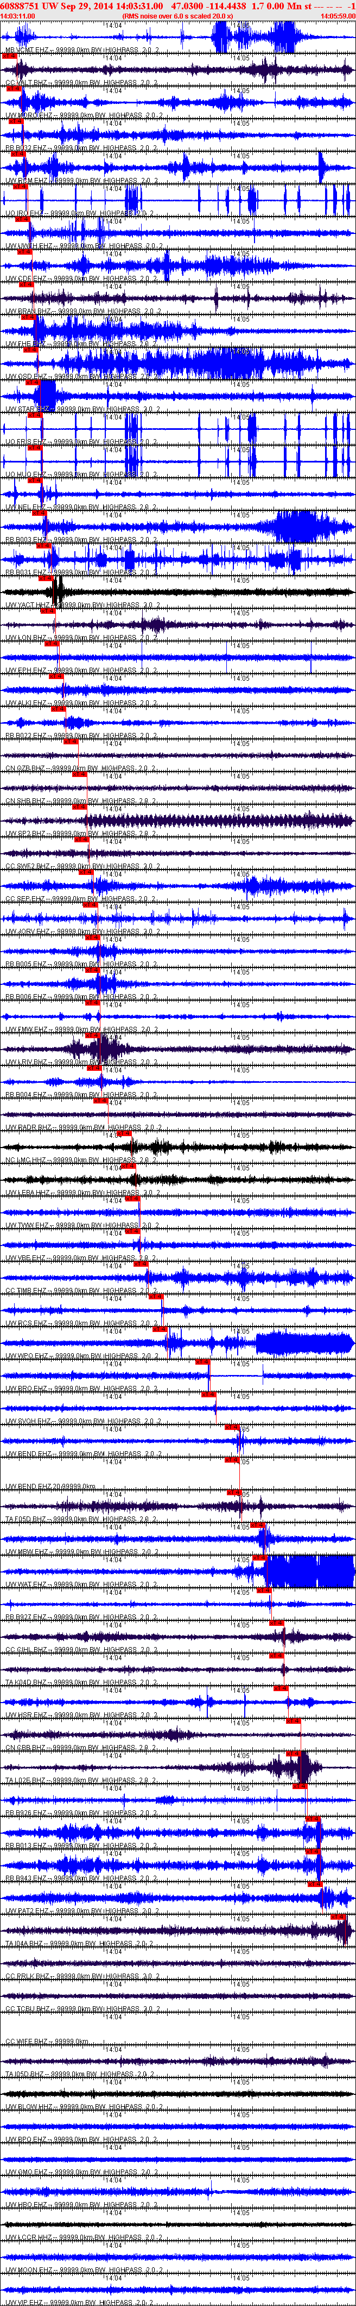Select the start time 14:03:11.00 label
This screenshot has height=2306, width=356.
tap(18, 16)
